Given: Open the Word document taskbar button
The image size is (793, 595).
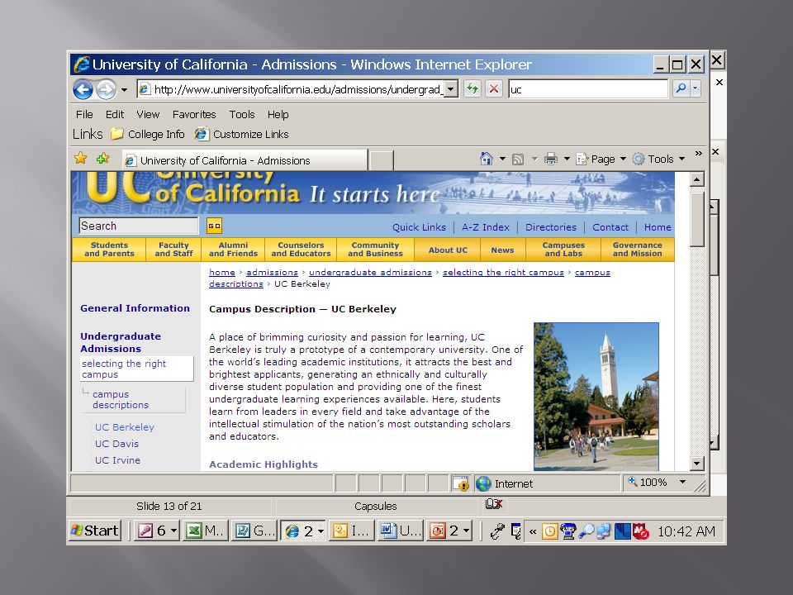Looking at the screenshot, I should 400,531.
